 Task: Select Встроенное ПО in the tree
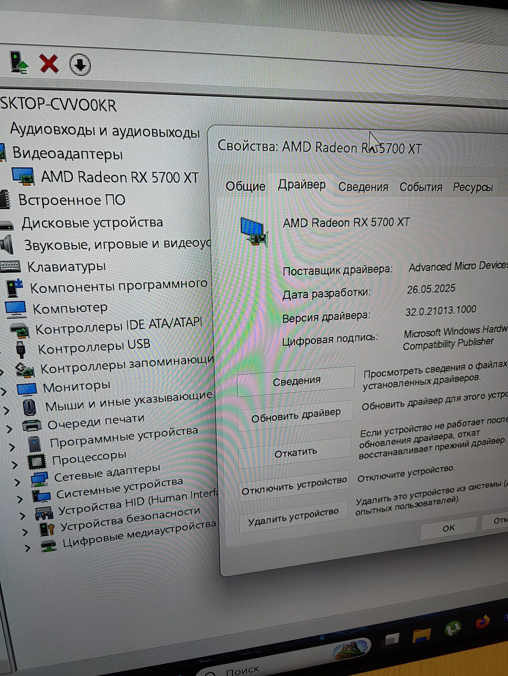pos(72,200)
